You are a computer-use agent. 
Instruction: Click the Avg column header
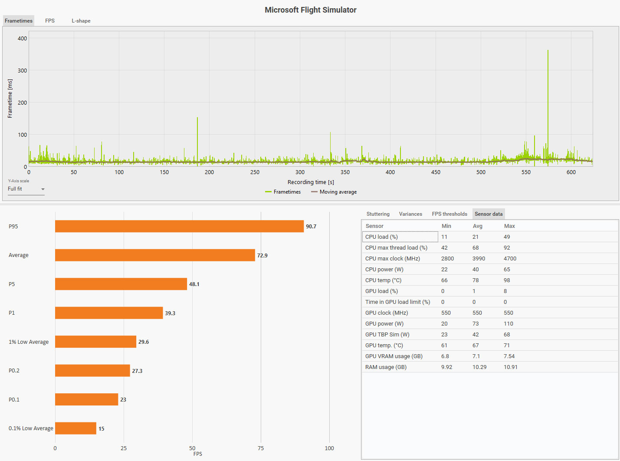pos(478,226)
